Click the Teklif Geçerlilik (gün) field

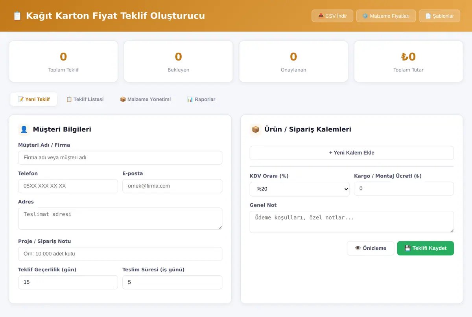point(68,282)
